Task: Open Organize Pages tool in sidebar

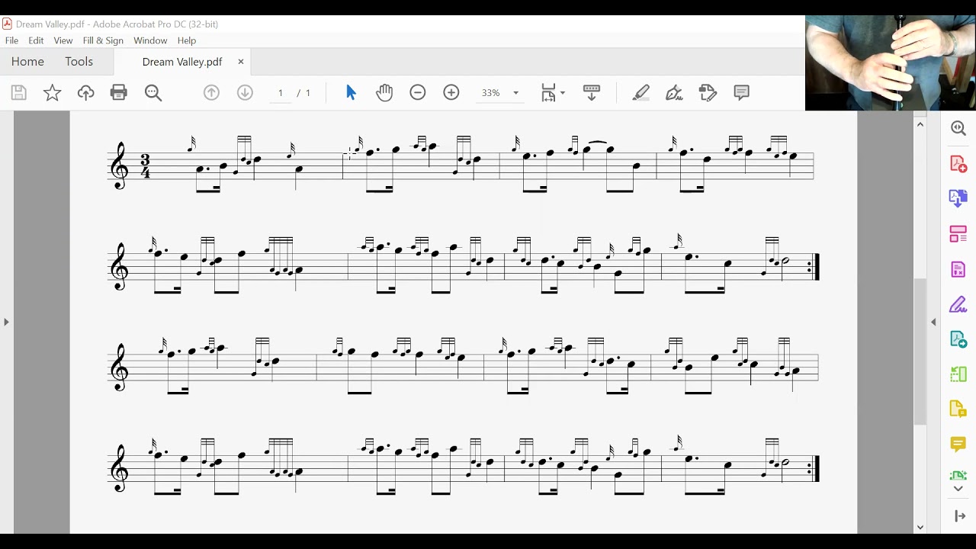Action: click(958, 234)
